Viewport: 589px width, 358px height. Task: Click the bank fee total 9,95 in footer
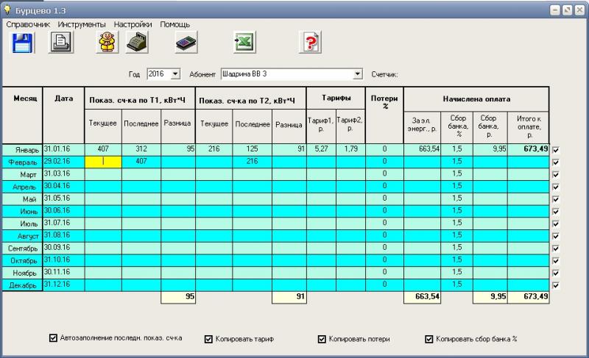pos(490,297)
